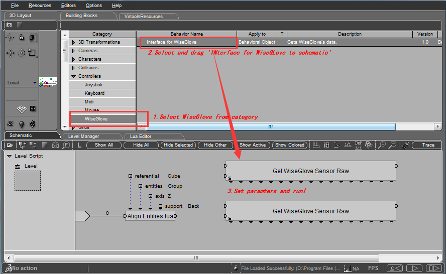Click the Hide Selected button
This screenshot has height=274, width=446.
[178, 145]
